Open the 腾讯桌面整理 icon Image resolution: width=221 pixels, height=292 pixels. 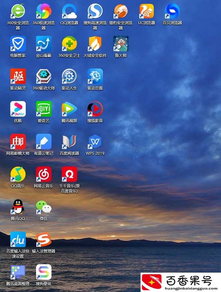coord(18,272)
